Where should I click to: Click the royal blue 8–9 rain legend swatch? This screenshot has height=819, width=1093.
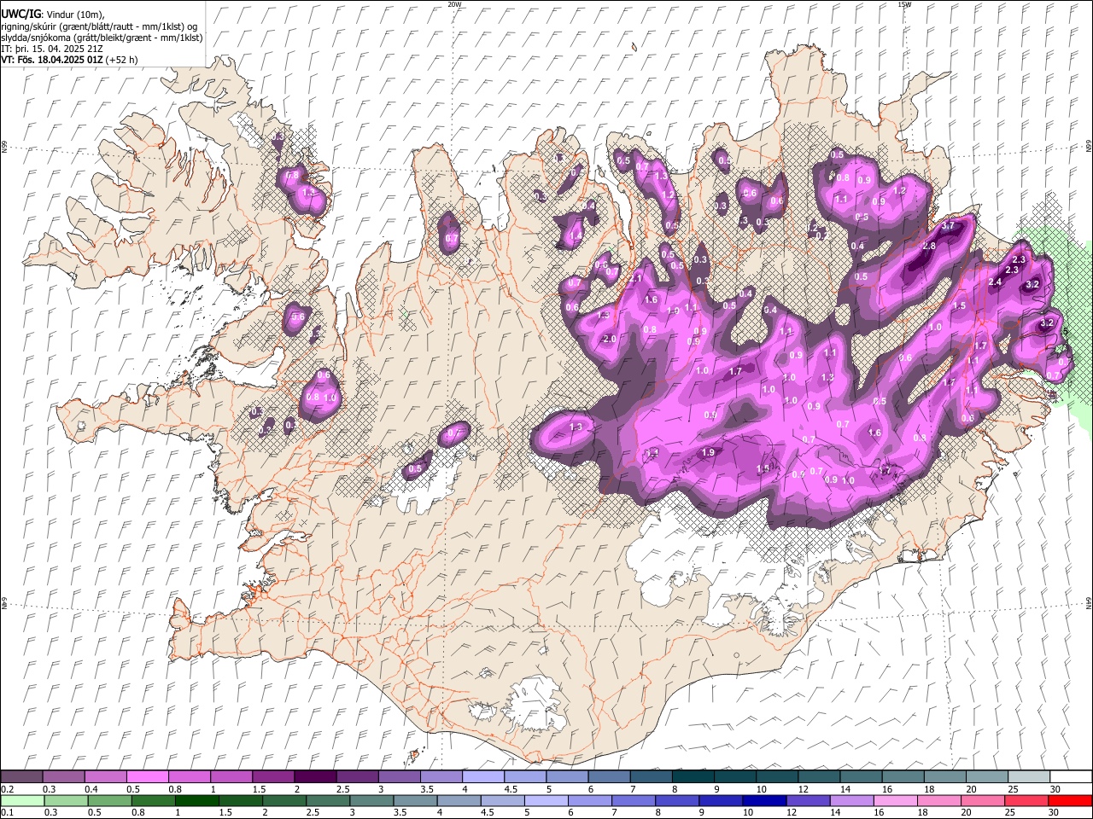click(677, 800)
